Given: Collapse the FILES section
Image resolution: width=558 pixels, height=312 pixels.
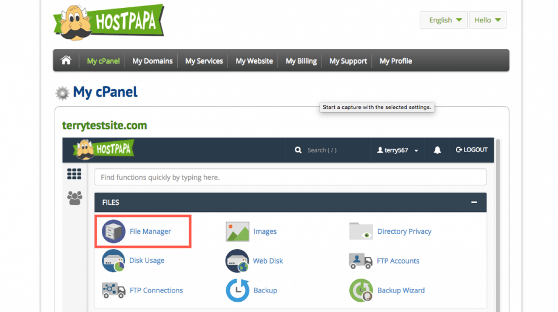Looking at the screenshot, I should [474, 202].
